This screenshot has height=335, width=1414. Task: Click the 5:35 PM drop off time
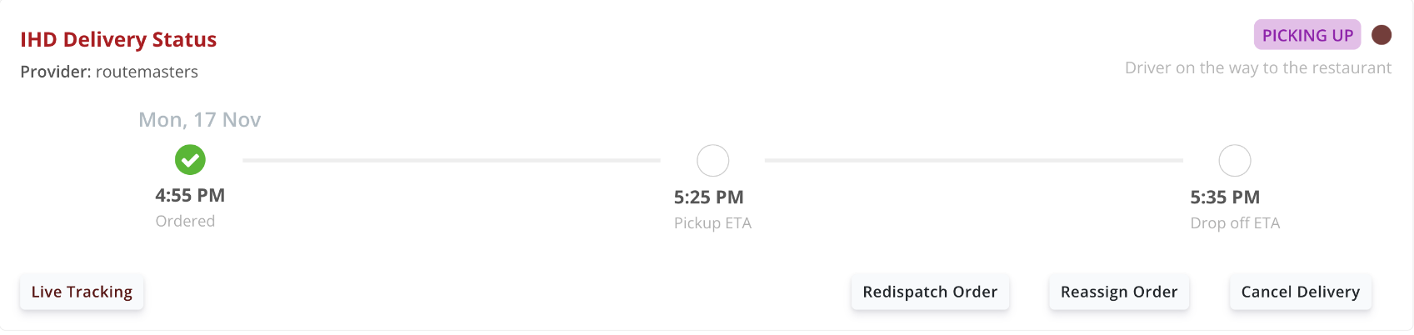pos(1225,197)
